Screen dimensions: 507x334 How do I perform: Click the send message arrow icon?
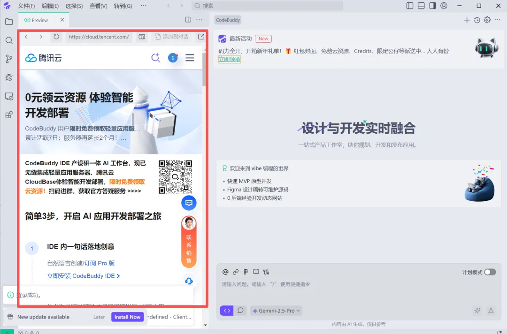click(491, 311)
